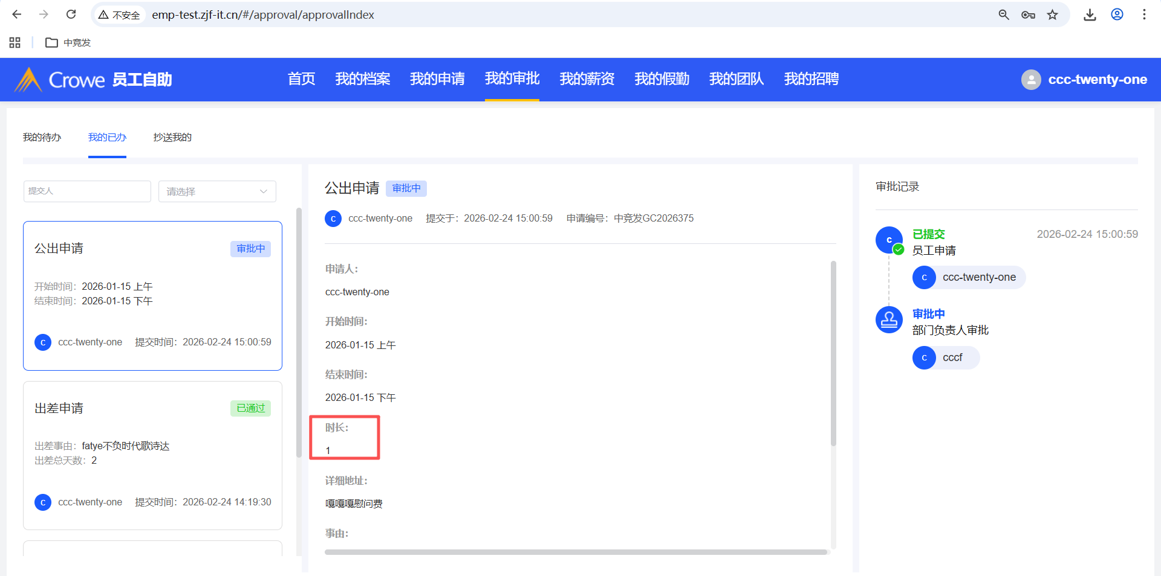Click the detail panel vertical scrollbar
Screen dimensions: 1161x576
pyautogui.click(x=833, y=353)
